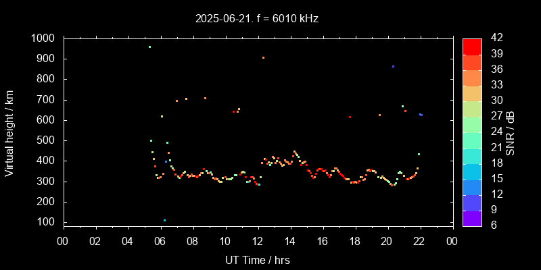Click the plot title showing 6010 kHz

click(x=257, y=18)
